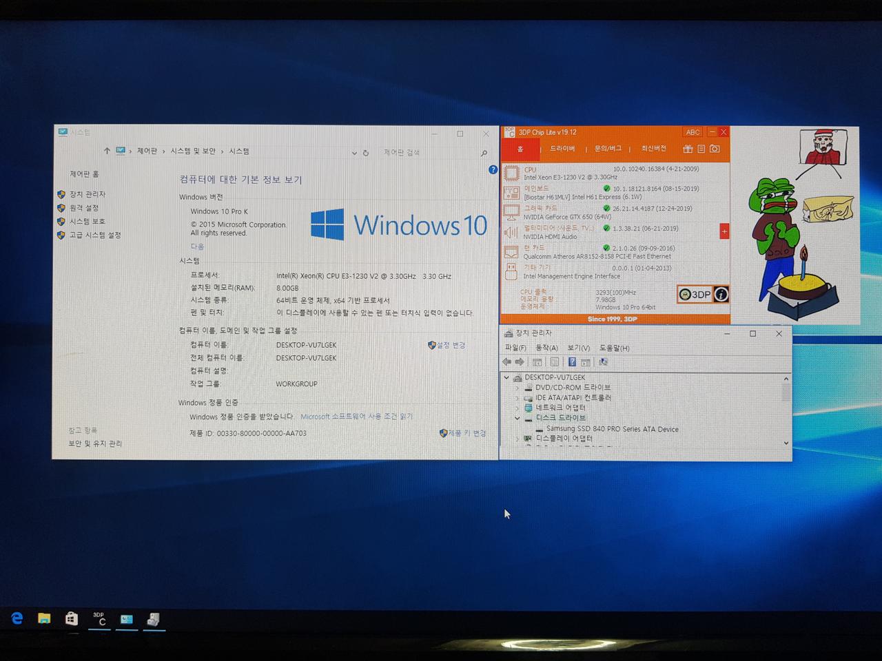Click the 제품 키 변경 button

pos(468,432)
